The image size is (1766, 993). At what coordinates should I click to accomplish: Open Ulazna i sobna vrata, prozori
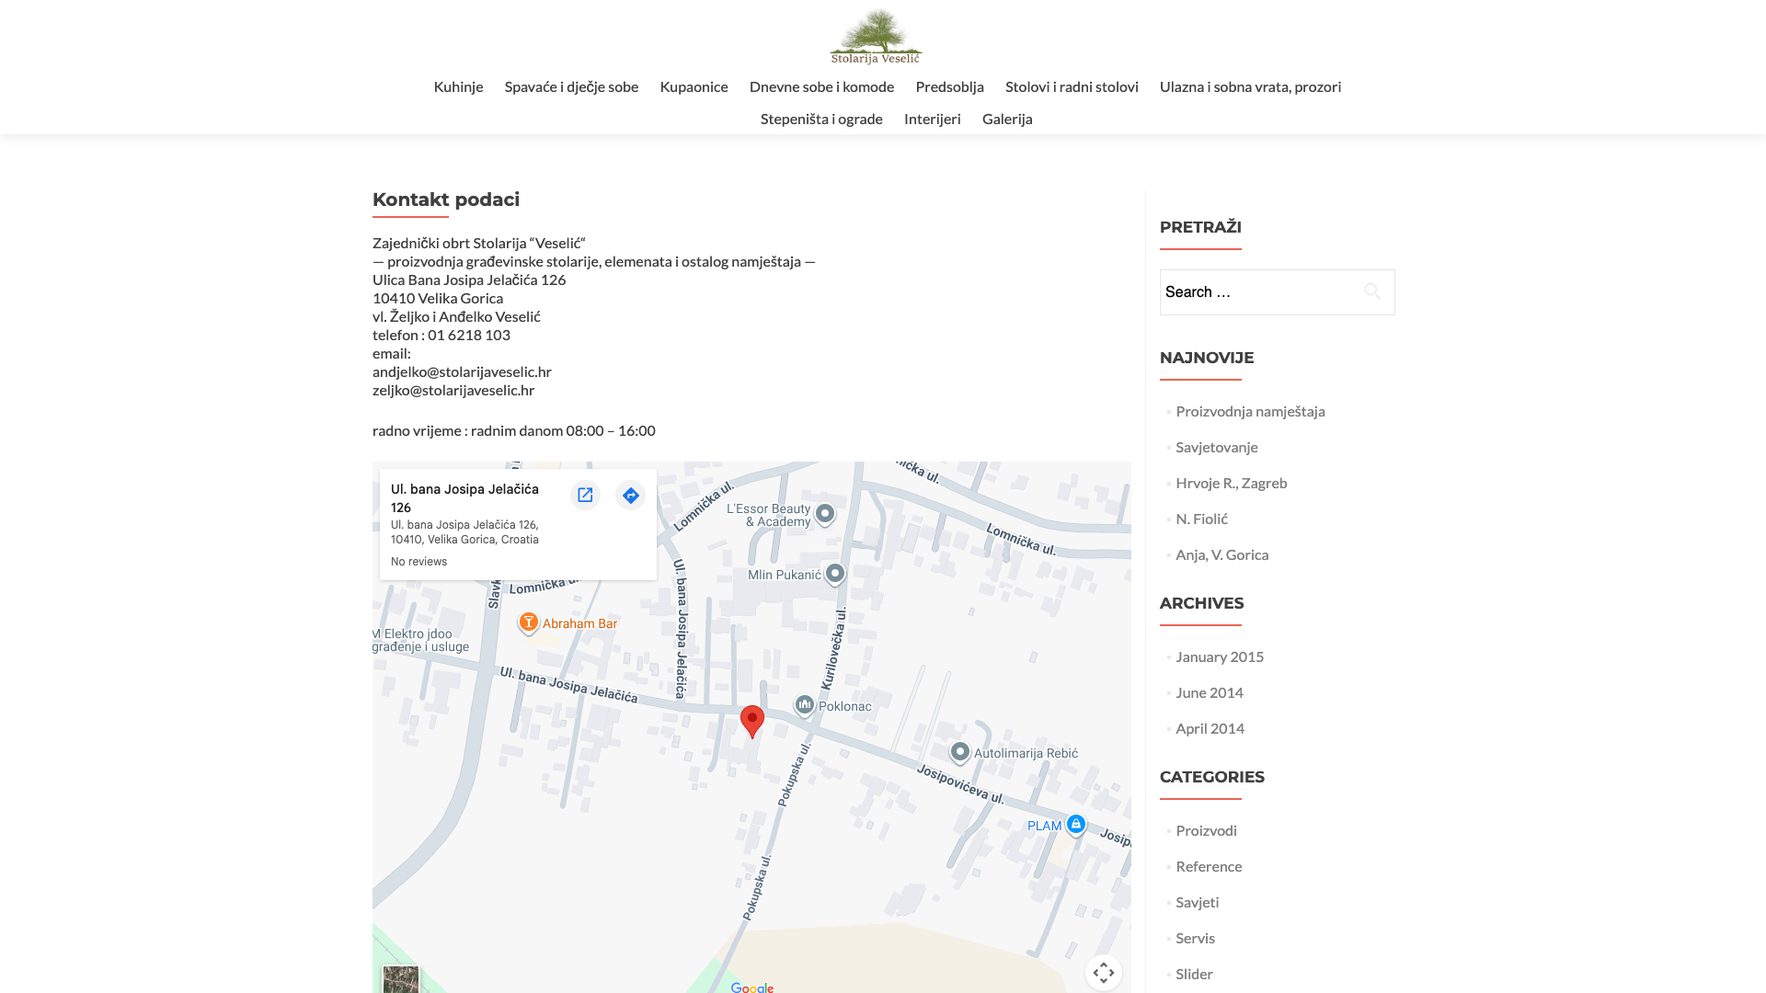(1249, 86)
